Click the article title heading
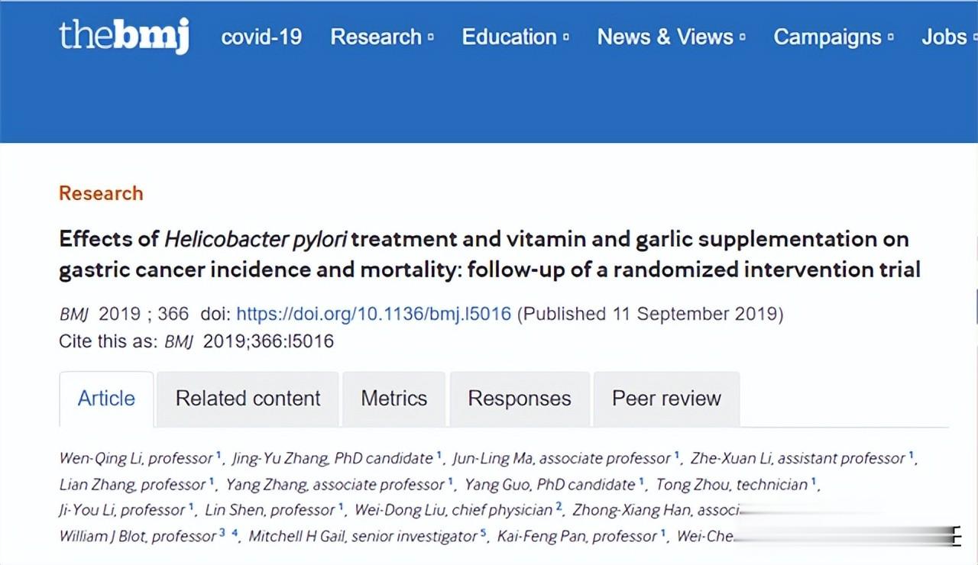The image size is (978, 565). (489, 254)
